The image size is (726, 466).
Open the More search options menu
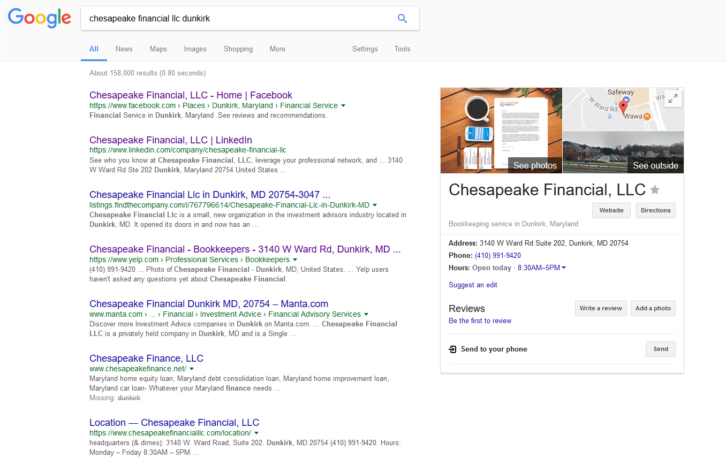click(277, 49)
